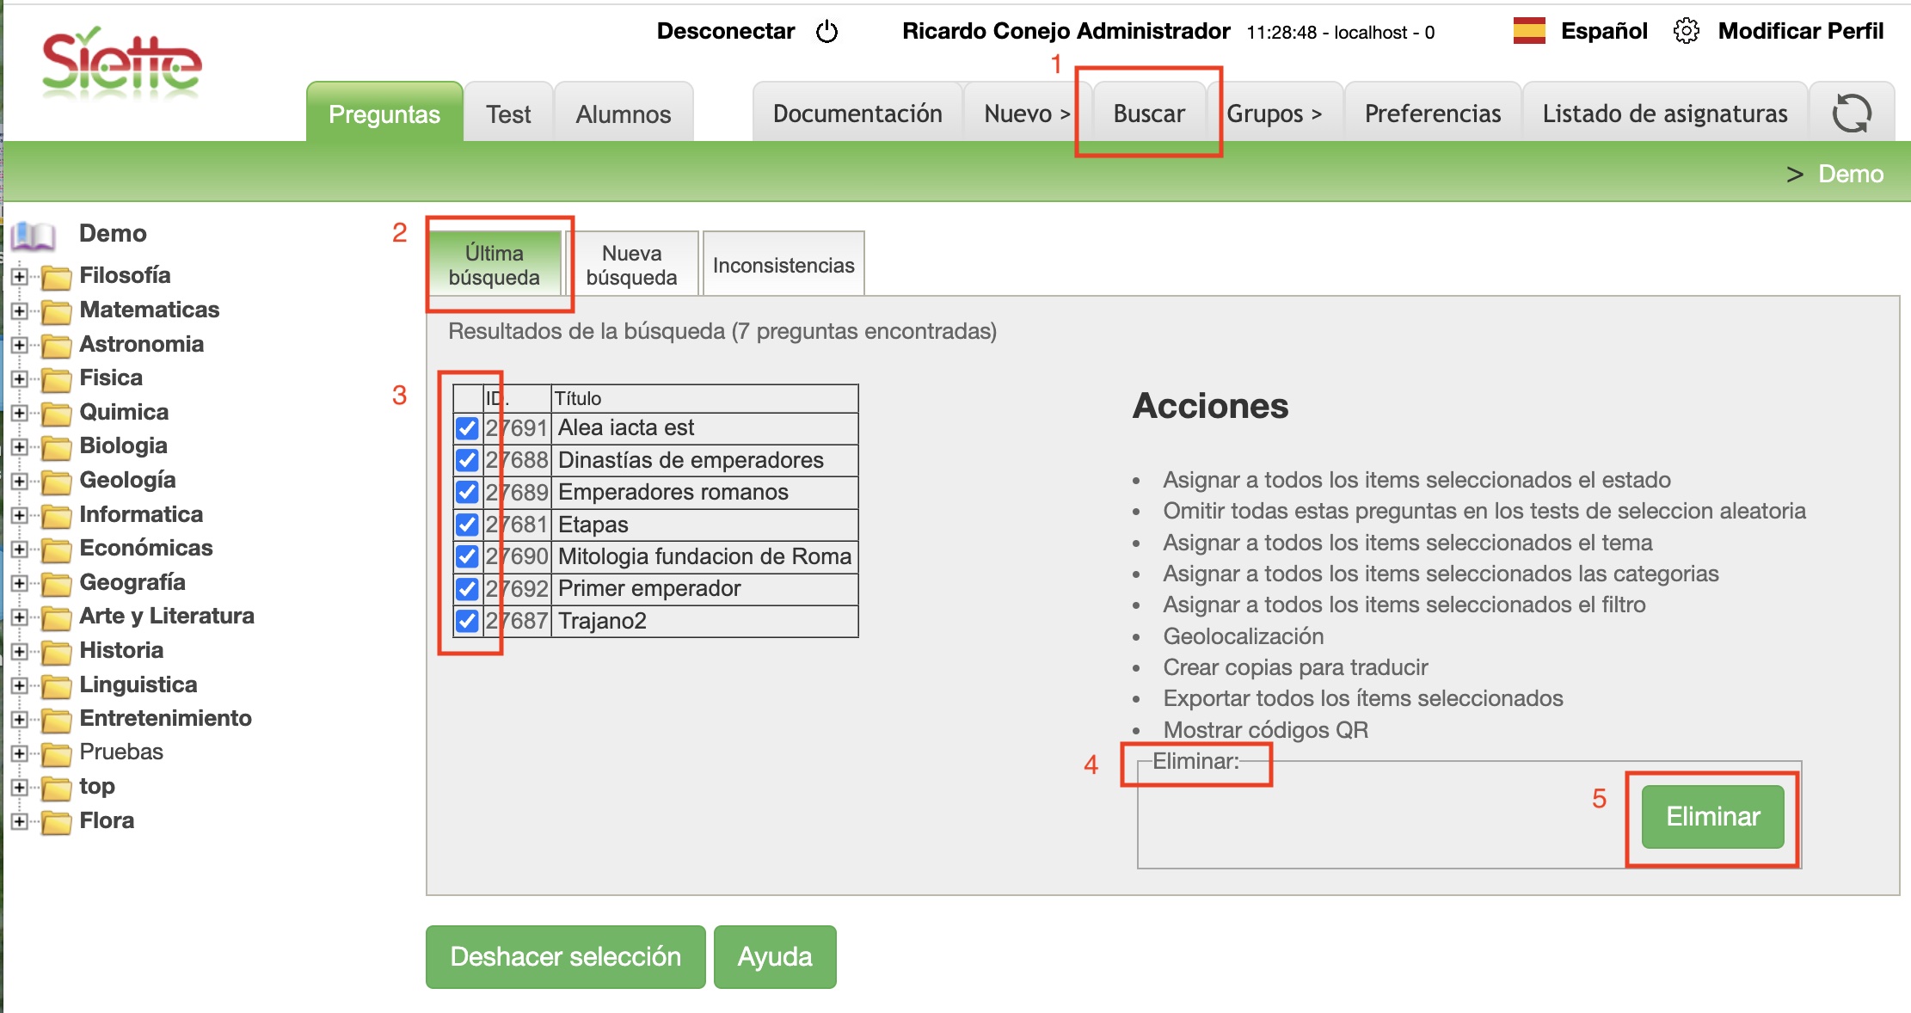Open the Buscar tab
Screen dimensions: 1911x1013
coord(1148,114)
